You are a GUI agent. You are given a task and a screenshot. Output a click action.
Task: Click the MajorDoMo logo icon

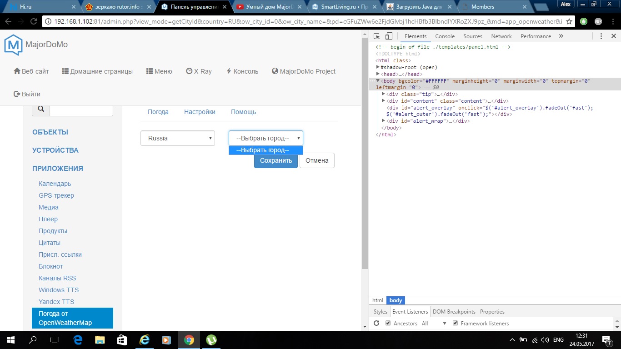click(x=13, y=45)
